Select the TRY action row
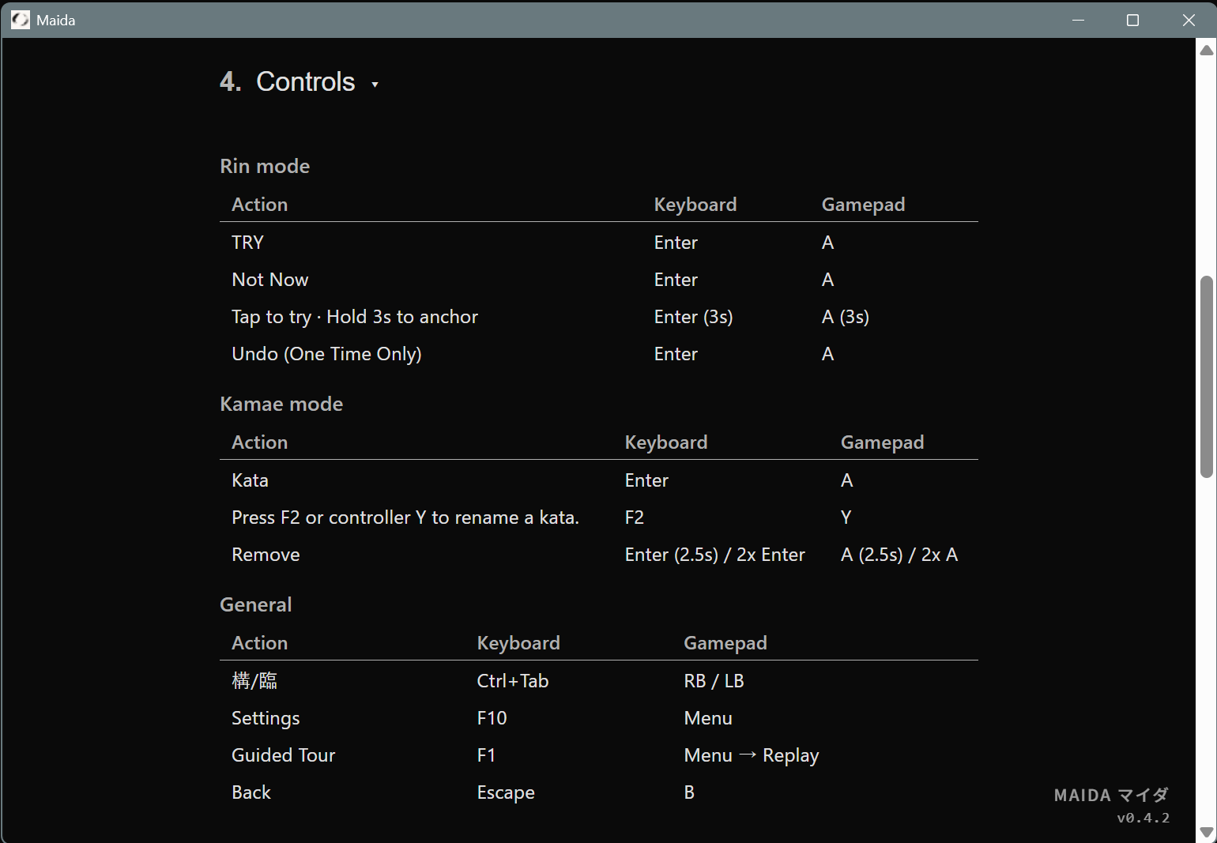Viewport: 1217px width, 843px height. pos(247,243)
